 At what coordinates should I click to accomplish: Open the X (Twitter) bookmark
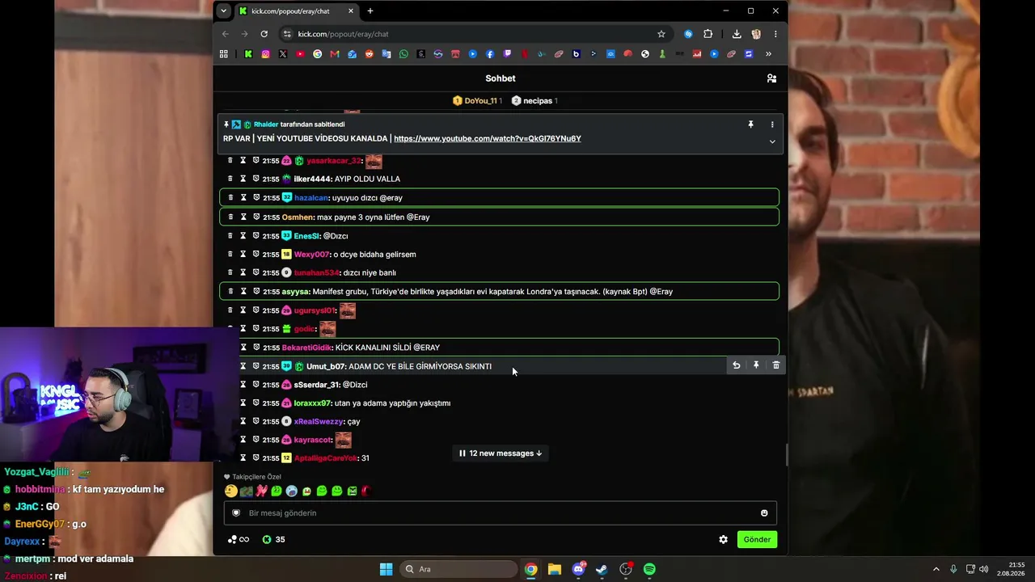pyautogui.click(x=283, y=54)
